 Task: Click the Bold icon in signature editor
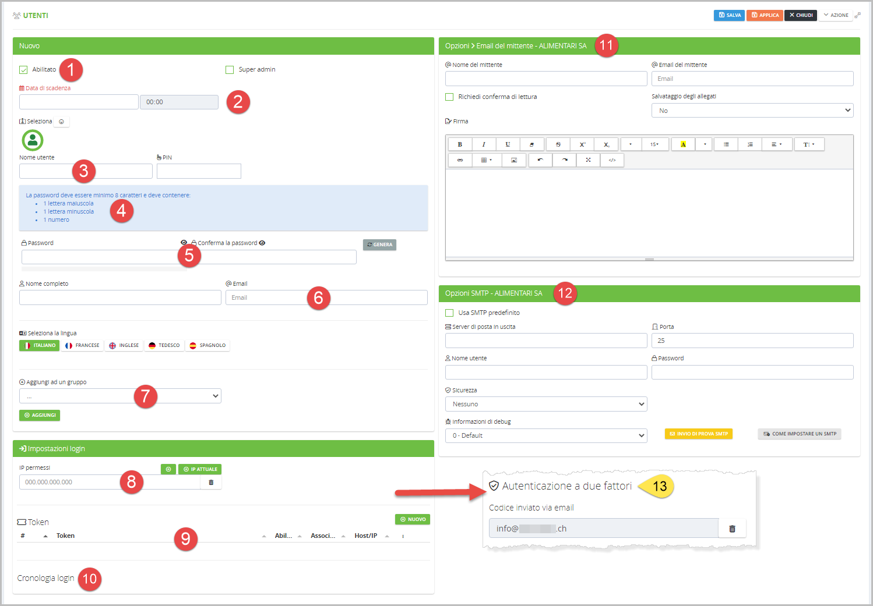tap(460, 144)
